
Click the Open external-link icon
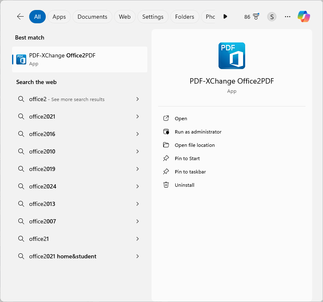tap(166, 118)
